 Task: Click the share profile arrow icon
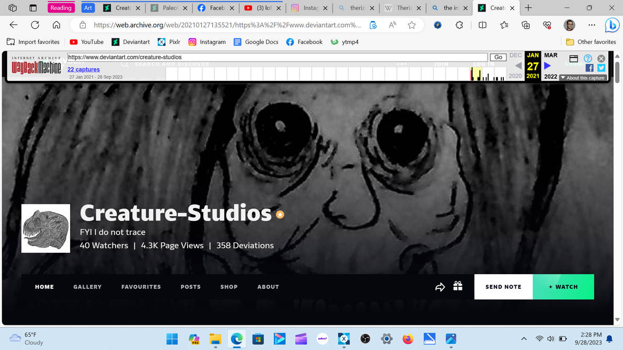pos(440,287)
